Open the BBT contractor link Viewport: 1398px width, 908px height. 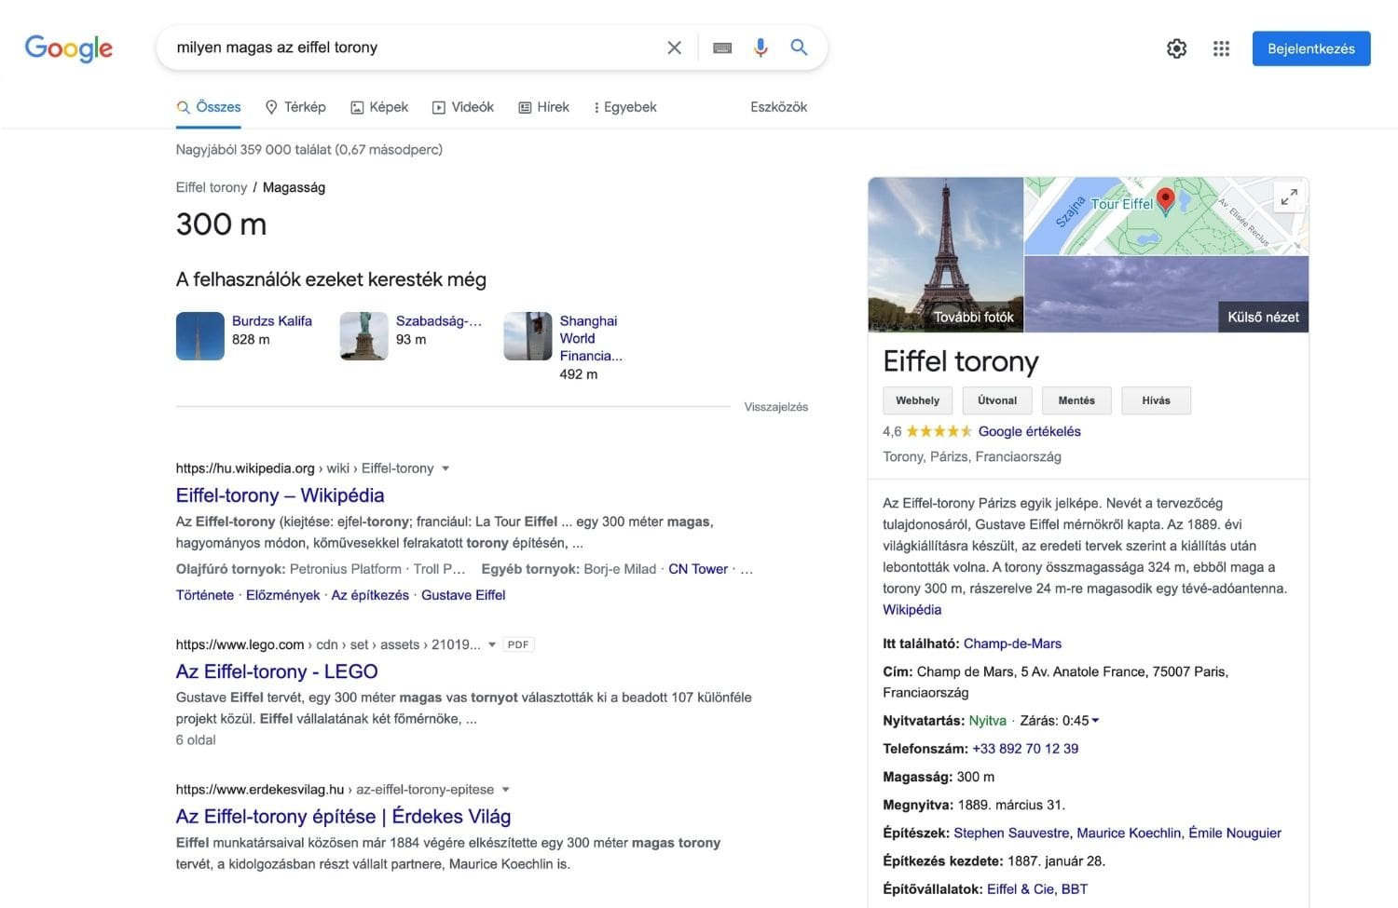click(1074, 889)
